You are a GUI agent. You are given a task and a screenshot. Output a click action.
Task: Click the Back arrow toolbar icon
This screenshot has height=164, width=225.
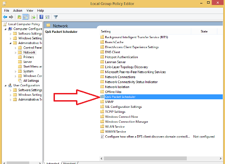tap(5, 17)
